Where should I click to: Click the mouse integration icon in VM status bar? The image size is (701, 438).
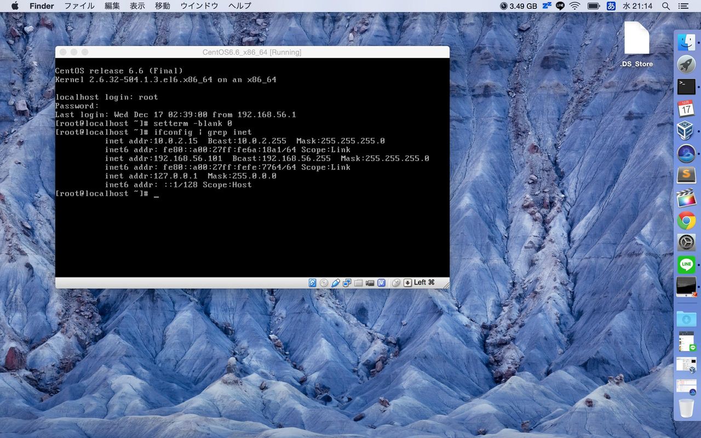pyautogui.click(x=397, y=283)
